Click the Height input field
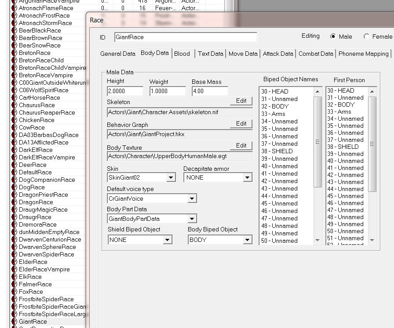Screen dimensions: 394x328 125,91
